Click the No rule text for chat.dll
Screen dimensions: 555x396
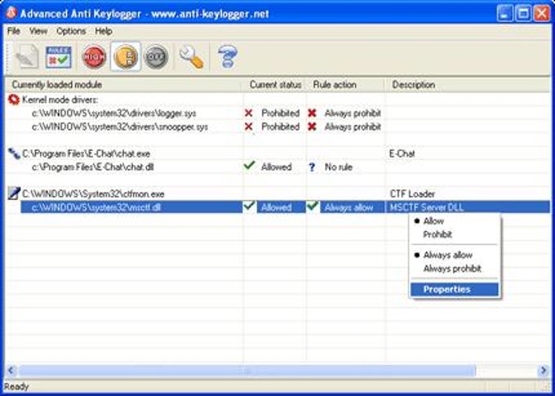tap(339, 167)
